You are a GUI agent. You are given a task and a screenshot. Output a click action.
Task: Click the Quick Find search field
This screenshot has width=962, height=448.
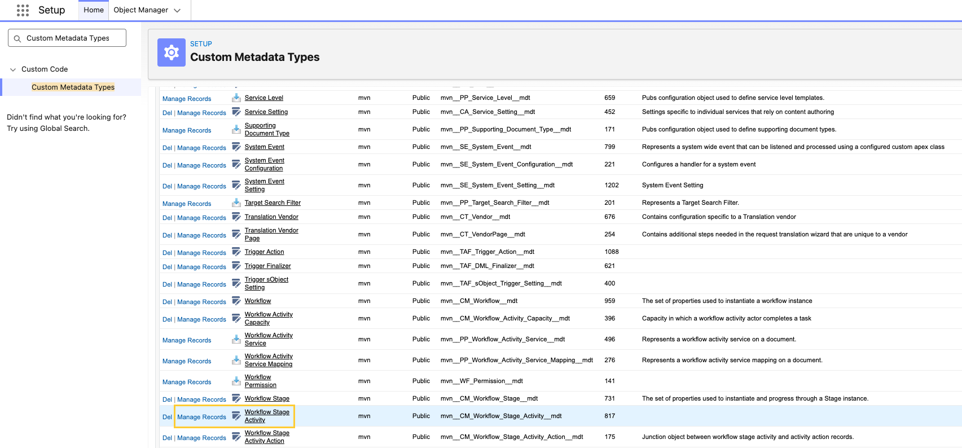coord(67,38)
